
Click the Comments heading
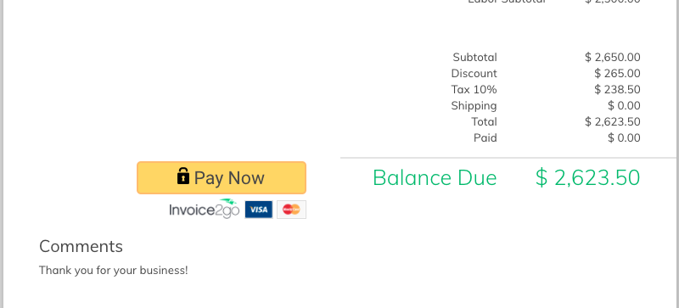point(81,247)
